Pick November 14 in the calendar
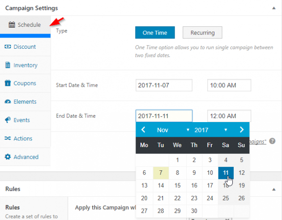Viewport: 282px width, 220px height. 161,185
